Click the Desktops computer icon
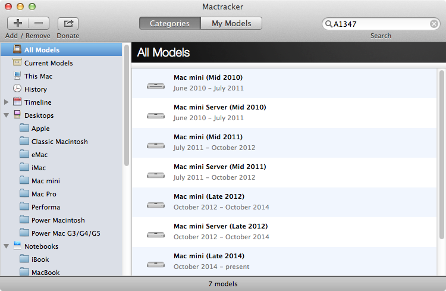 pyautogui.click(x=17, y=114)
